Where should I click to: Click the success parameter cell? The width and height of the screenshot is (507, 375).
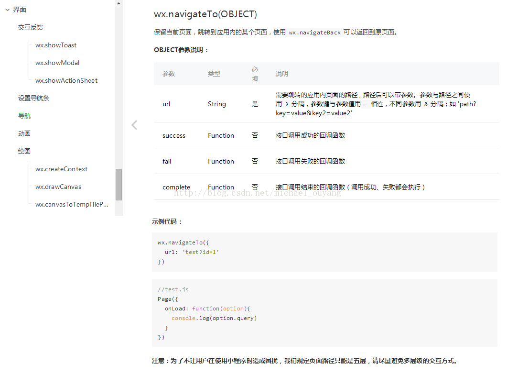tap(174, 135)
